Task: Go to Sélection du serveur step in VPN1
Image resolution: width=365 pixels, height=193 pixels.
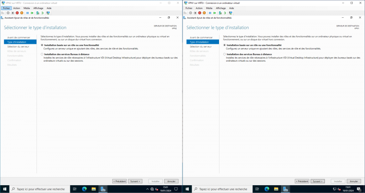Action: click(201, 47)
